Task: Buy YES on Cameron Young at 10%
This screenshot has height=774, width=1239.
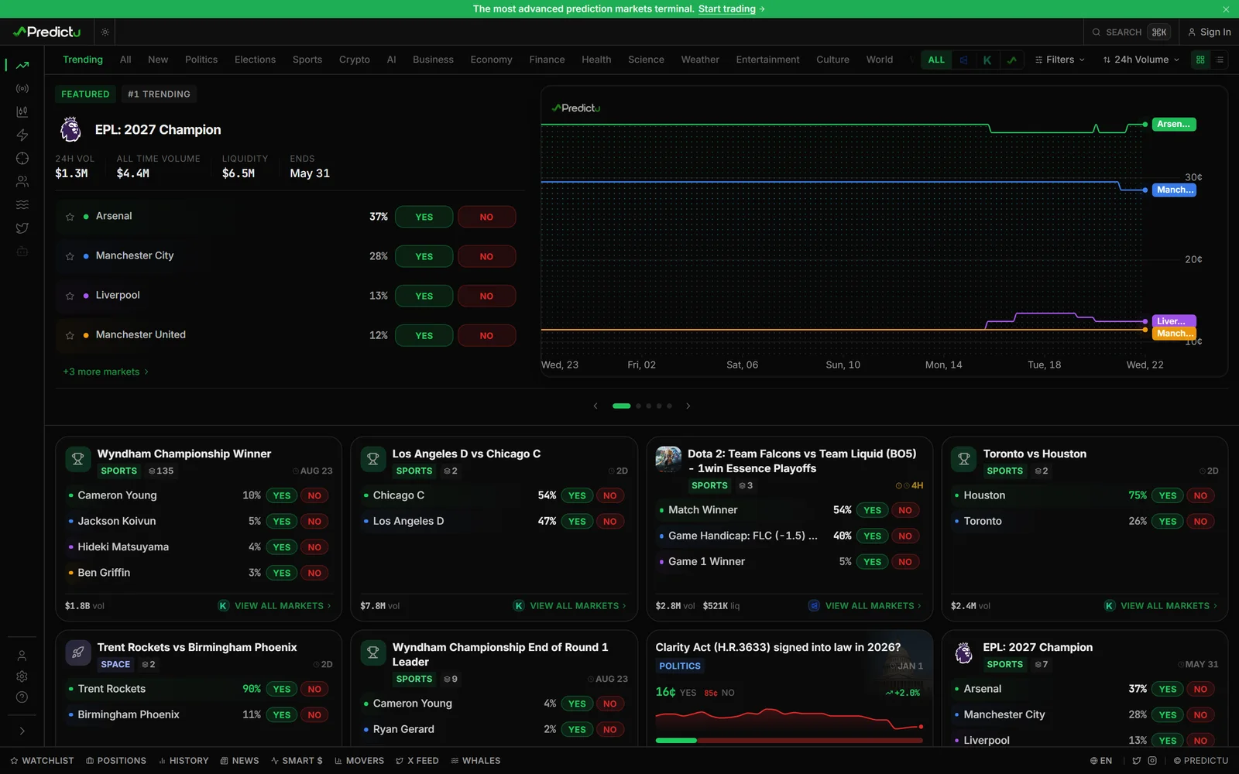Action: pyautogui.click(x=281, y=495)
